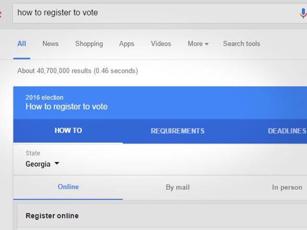Open the Georgia state dropdown
Screen dimensions: 307x230
pyautogui.click(x=42, y=164)
